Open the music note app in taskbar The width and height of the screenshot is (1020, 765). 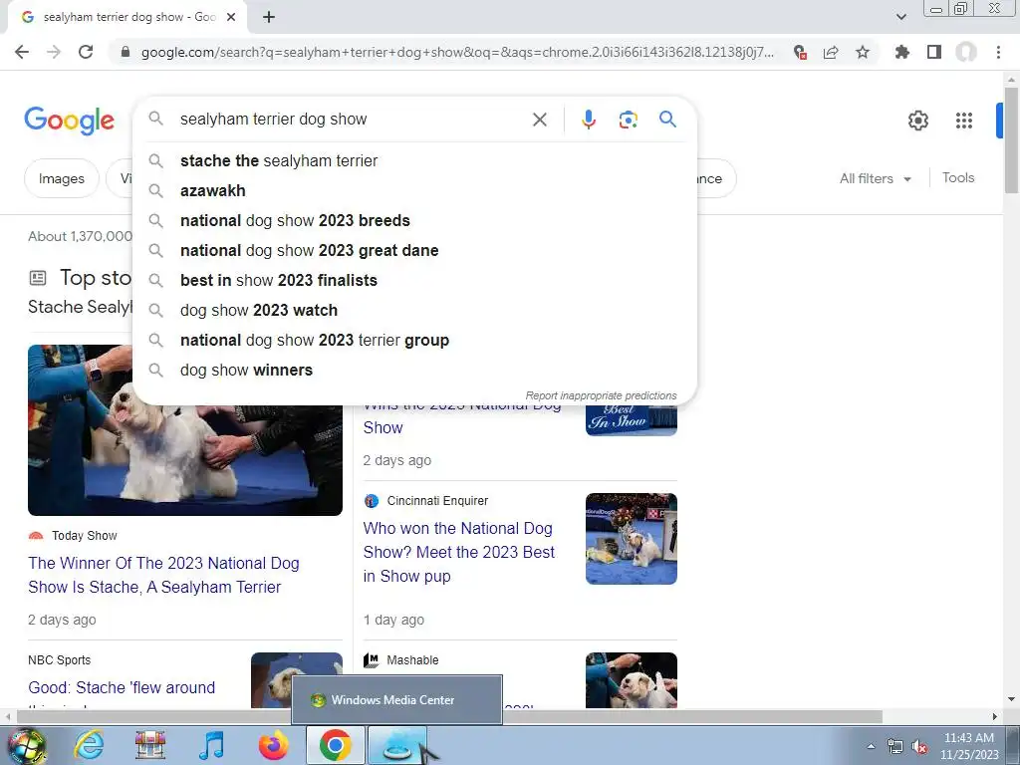click(x=211, y=745)
